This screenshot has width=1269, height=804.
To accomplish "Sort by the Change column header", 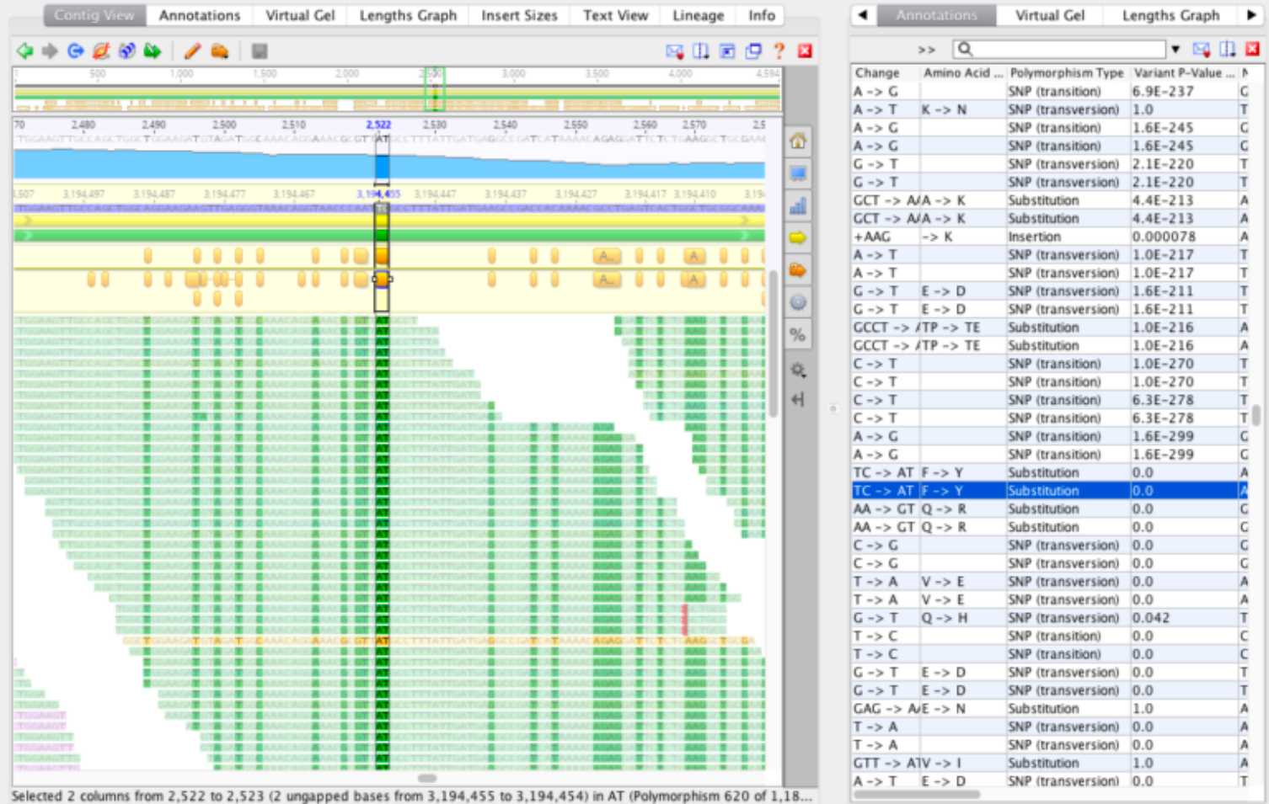I will tap(886, 73).
